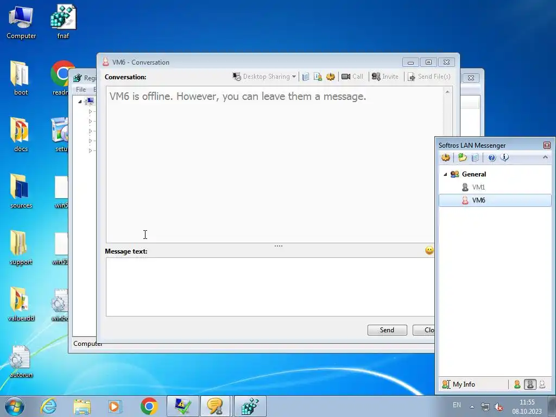Expand third registry key under Computer
The height and width of the screenshot is (417, 556).
point(90,131)
